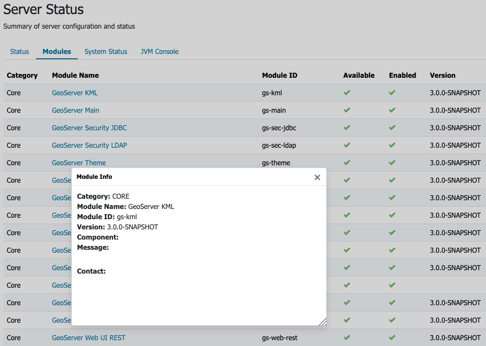Click the gs-sec-ldap module ID cell
486x346 pixels.
coord(279,145)
